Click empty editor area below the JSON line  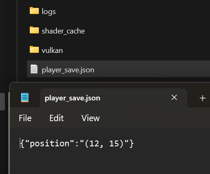[110, 161]
